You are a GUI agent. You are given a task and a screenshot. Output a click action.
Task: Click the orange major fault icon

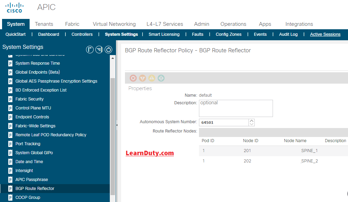[x=143, y=78]
